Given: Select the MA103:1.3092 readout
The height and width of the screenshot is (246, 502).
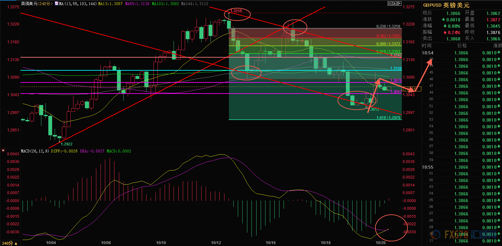Looking at the screenshot, I should coord(165,4).
